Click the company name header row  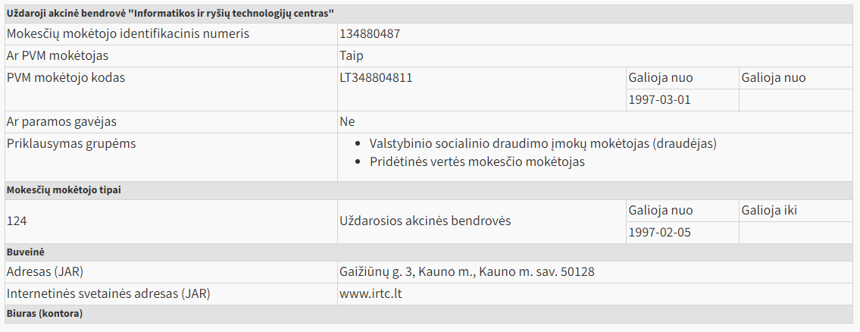pyautogui.click(x=171, y=14)
